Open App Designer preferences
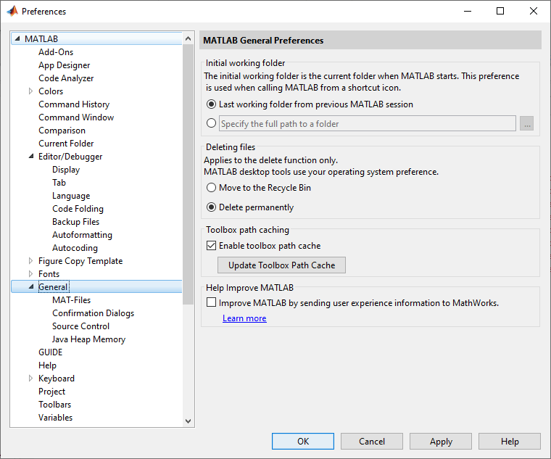The width and height of the screenshot is (551, 459). [65, 65]
